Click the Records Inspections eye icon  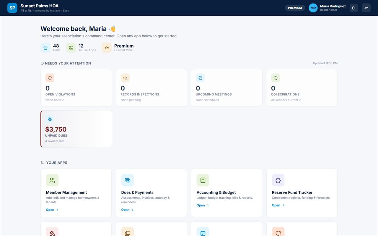[125, 78]
